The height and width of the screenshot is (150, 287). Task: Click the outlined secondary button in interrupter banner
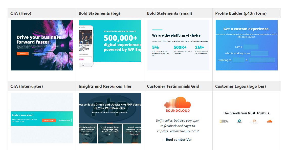64,120
